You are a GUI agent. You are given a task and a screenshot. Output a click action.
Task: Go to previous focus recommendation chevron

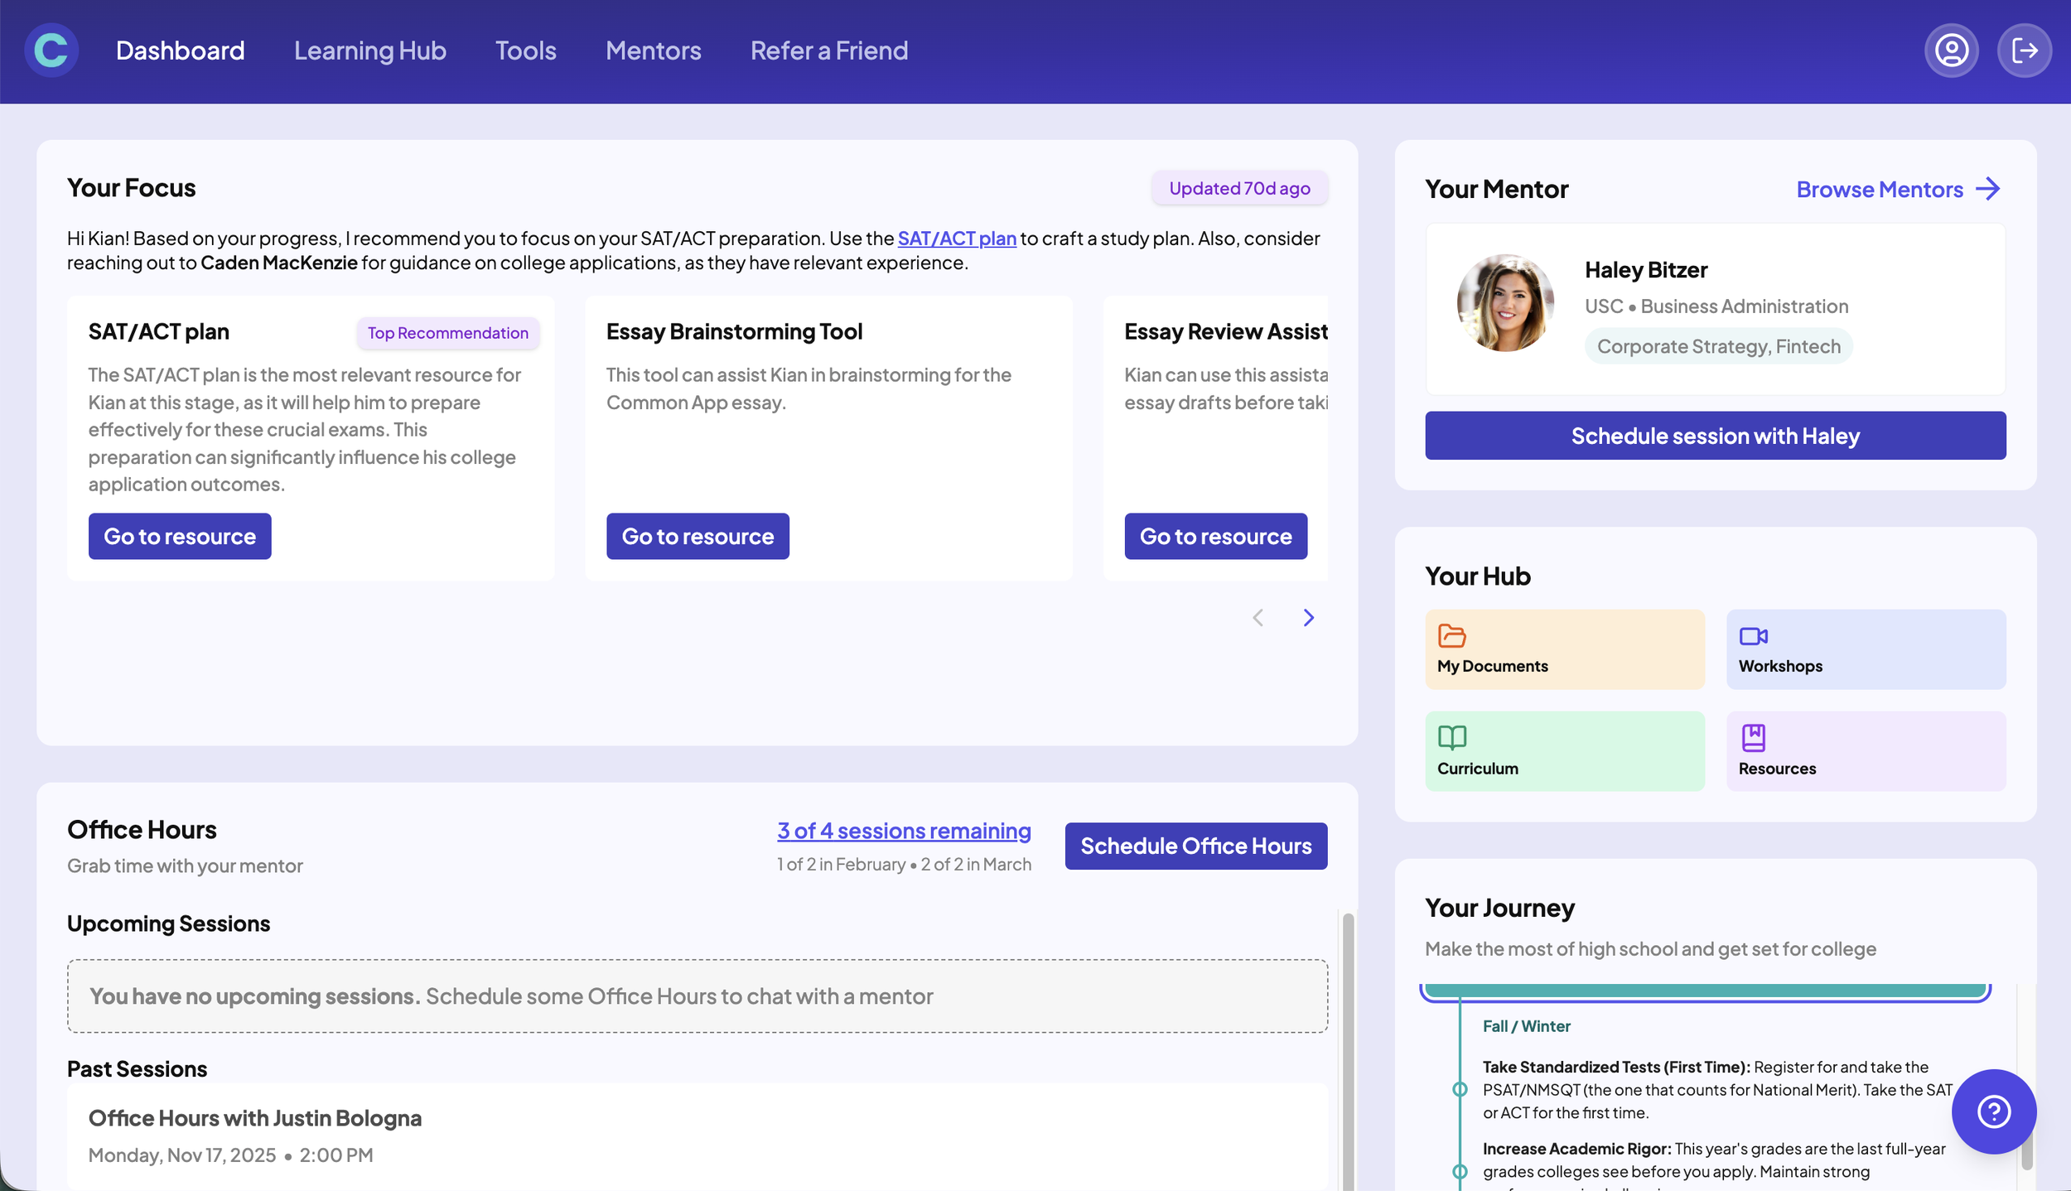coord(1258,618)
